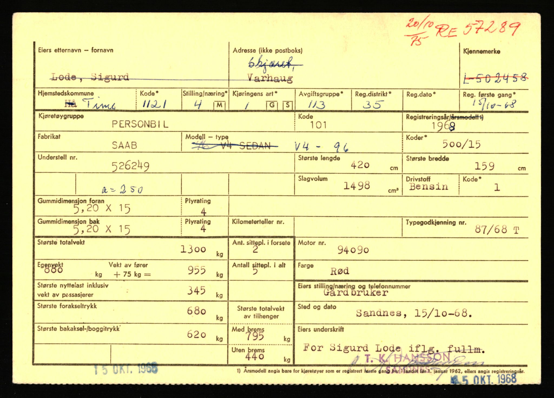Select the front axle load 680
Viewport: 554px width, 398px height.
[x=196, y=311]
